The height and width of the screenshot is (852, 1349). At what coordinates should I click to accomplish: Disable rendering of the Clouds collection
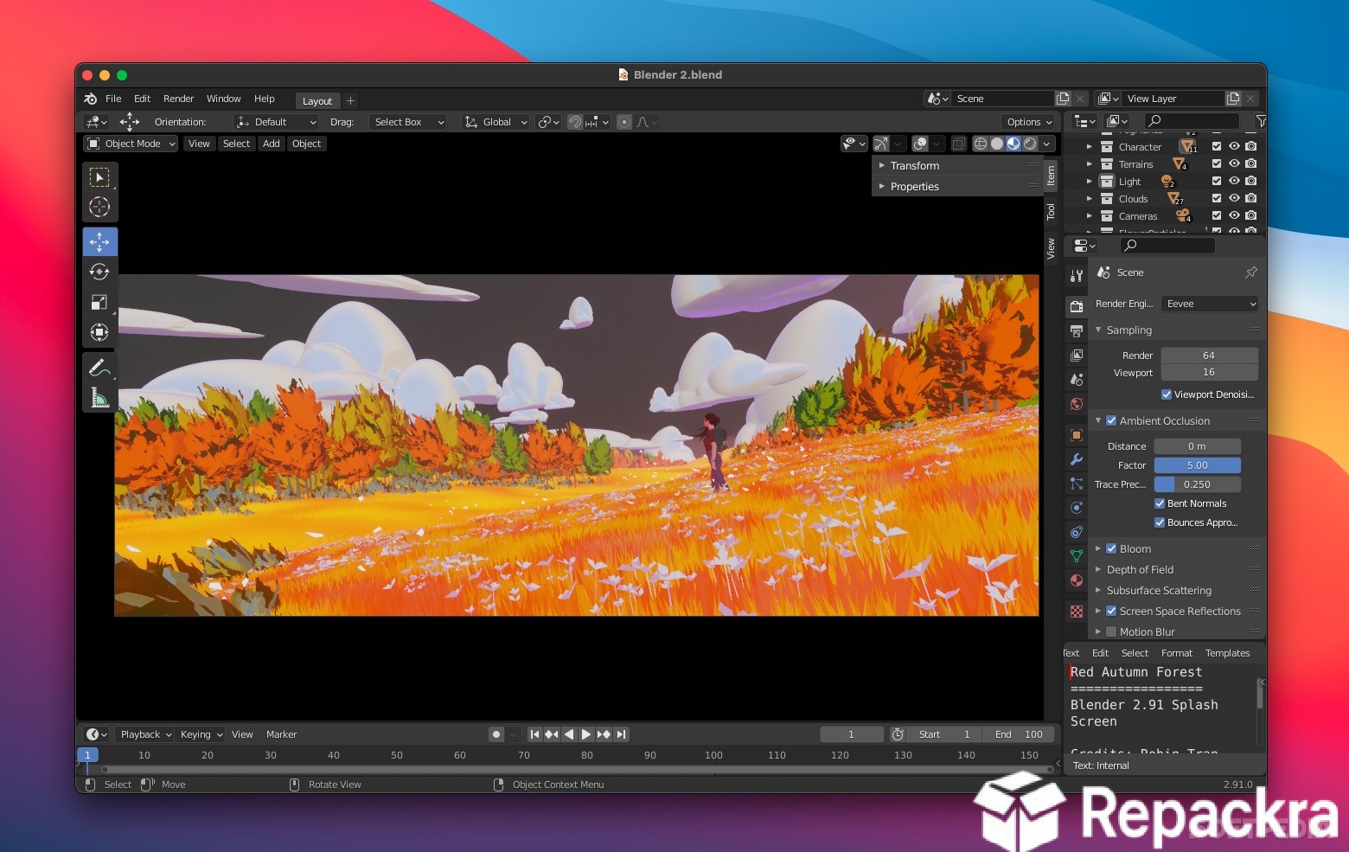[x=1250, y=198]
